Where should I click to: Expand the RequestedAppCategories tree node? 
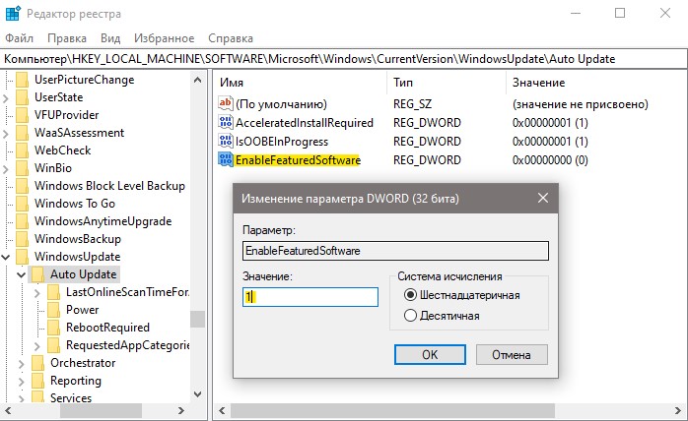coord(37,346)
